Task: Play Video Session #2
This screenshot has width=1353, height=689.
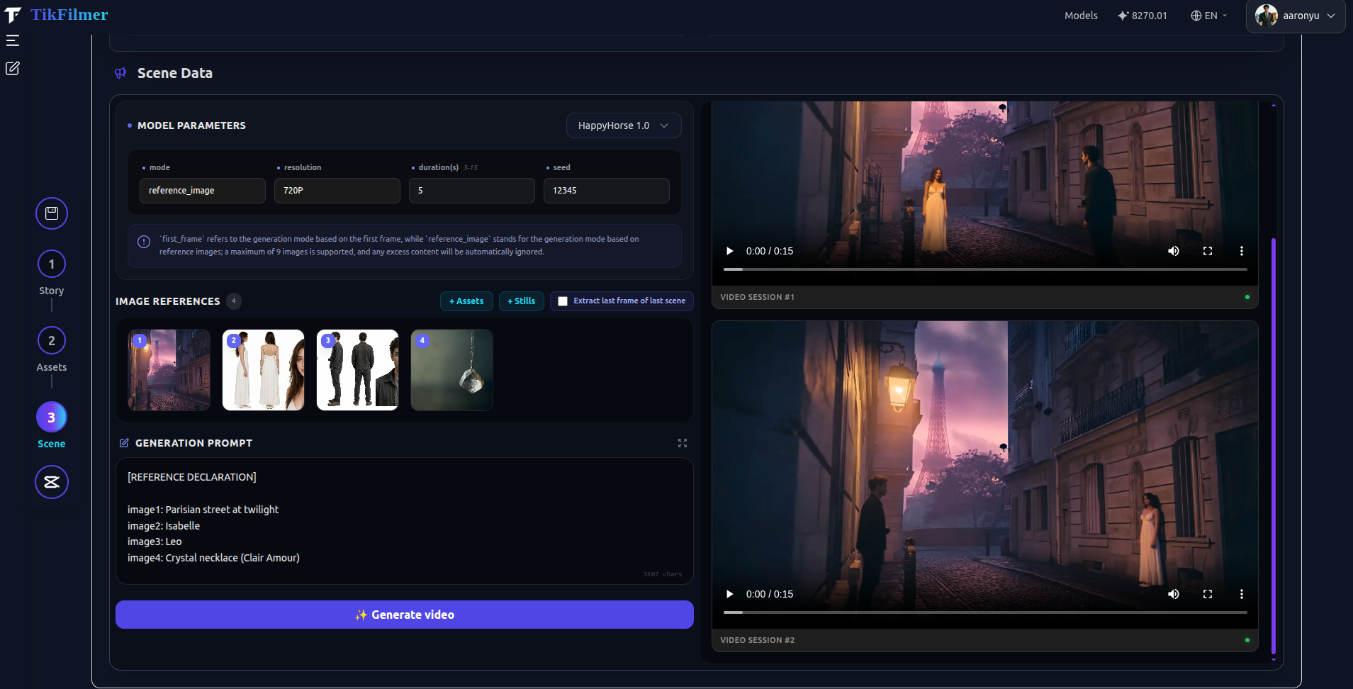Action: click(x=730, y=594)
